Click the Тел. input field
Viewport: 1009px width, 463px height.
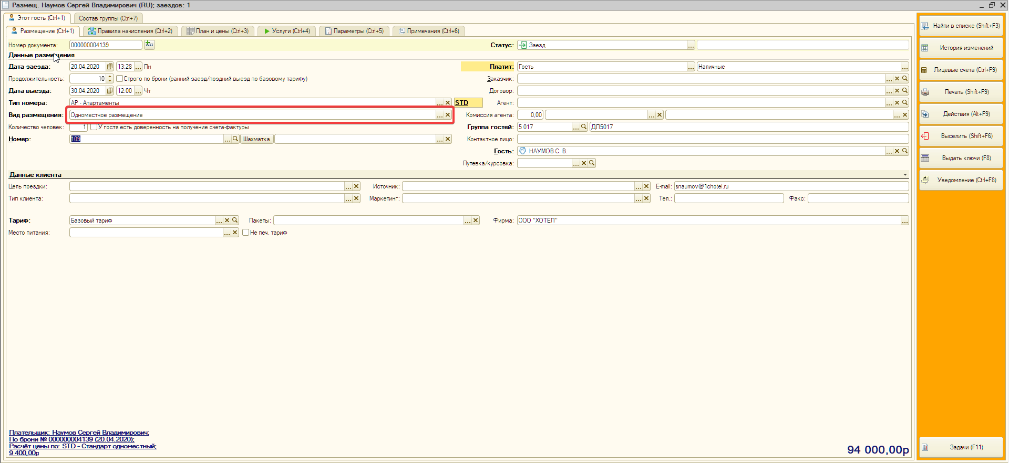coord(729,198)
